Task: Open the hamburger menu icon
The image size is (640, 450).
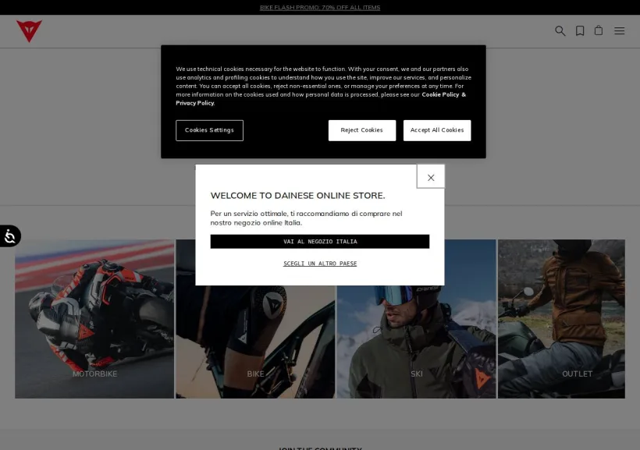Action: (x=619, y=30)
